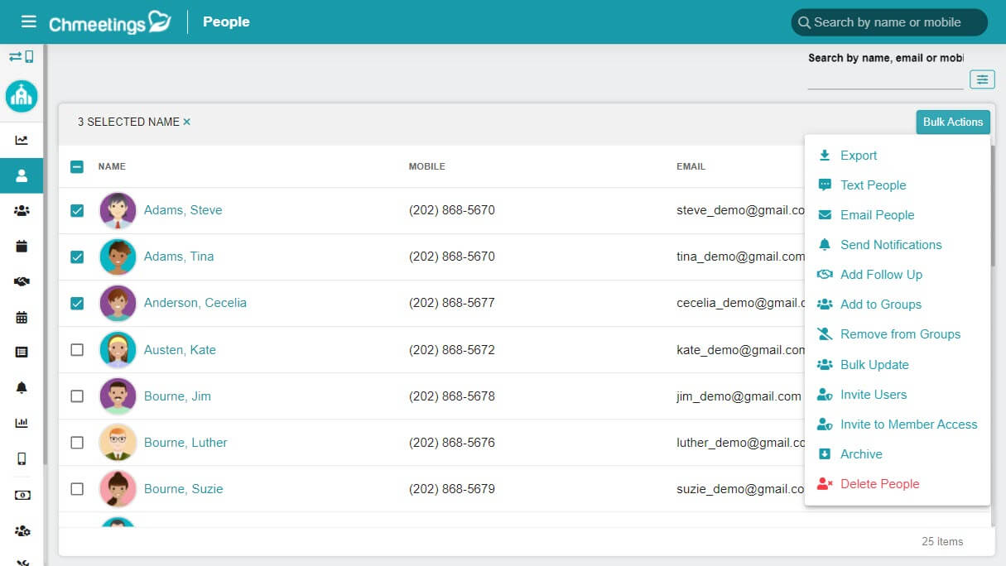Open the People icon in sidebar
The image size is (1006, 566).
(22, 175)
